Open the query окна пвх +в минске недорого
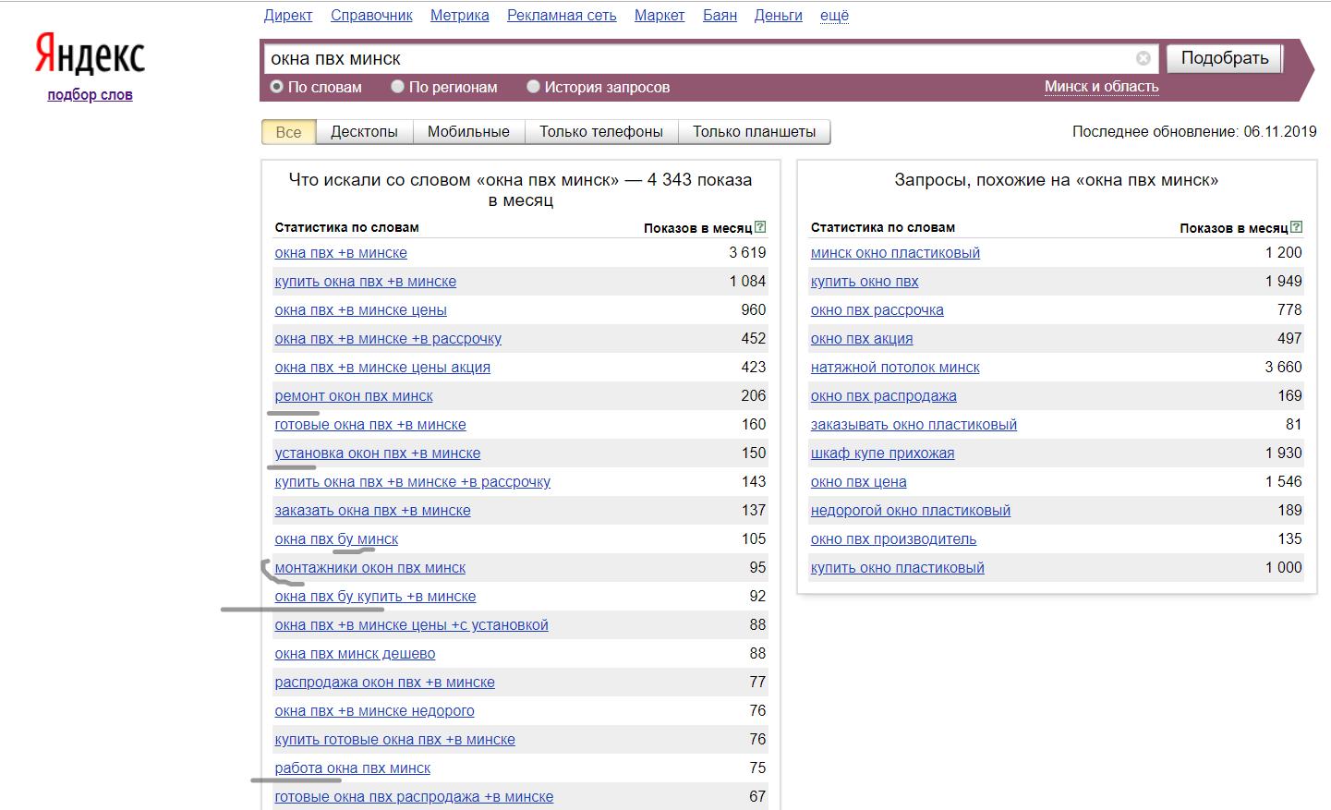Image resolution: width=1331 pixels, height=810 pixels. pyautogui.click(x=374, y=711)
